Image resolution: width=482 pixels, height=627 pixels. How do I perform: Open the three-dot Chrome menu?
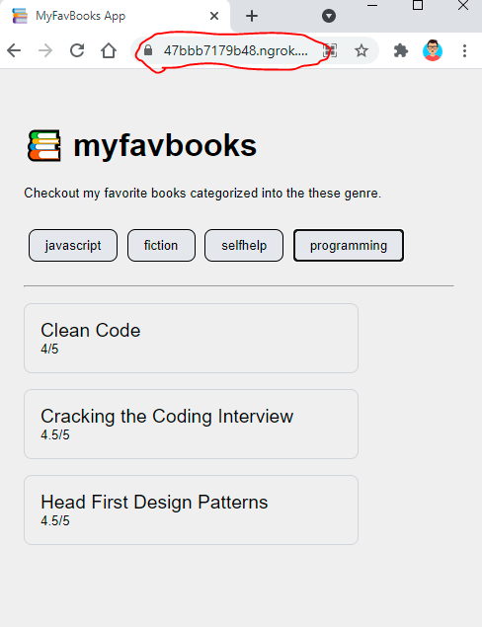pyautogui.click(x=464, y=50)
